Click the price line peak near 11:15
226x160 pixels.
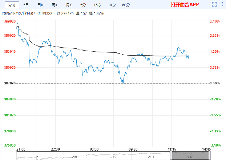[x=178, y=47]
